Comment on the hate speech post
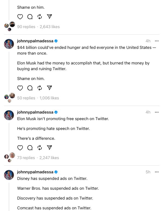The height and width of the screenshot is (211, 163). (30, 148)
